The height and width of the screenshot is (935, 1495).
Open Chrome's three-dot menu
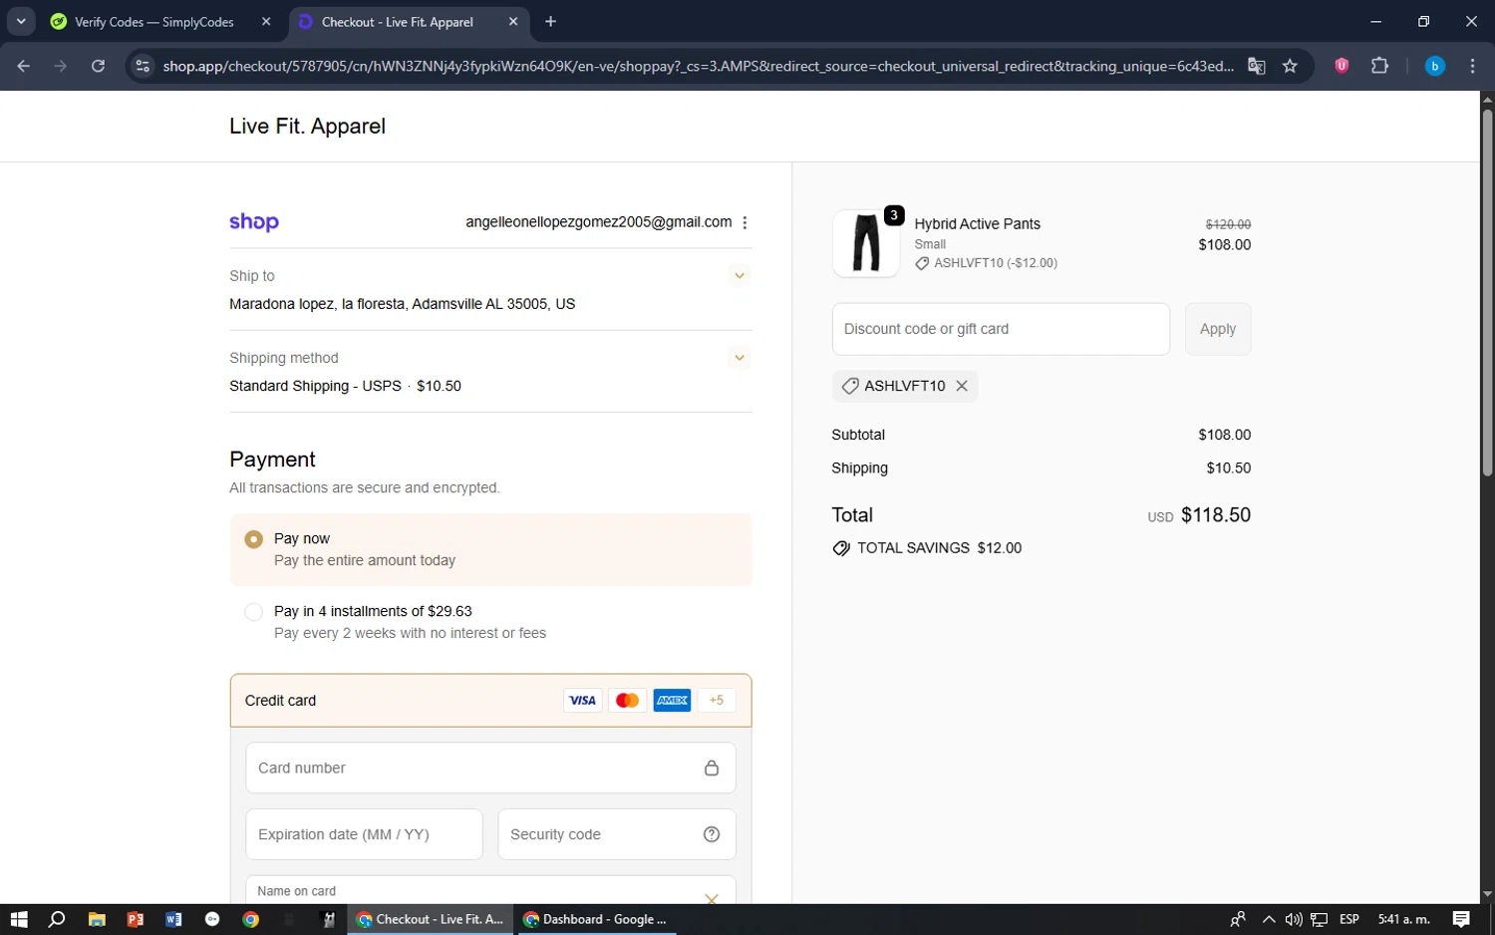[1472, 66]
